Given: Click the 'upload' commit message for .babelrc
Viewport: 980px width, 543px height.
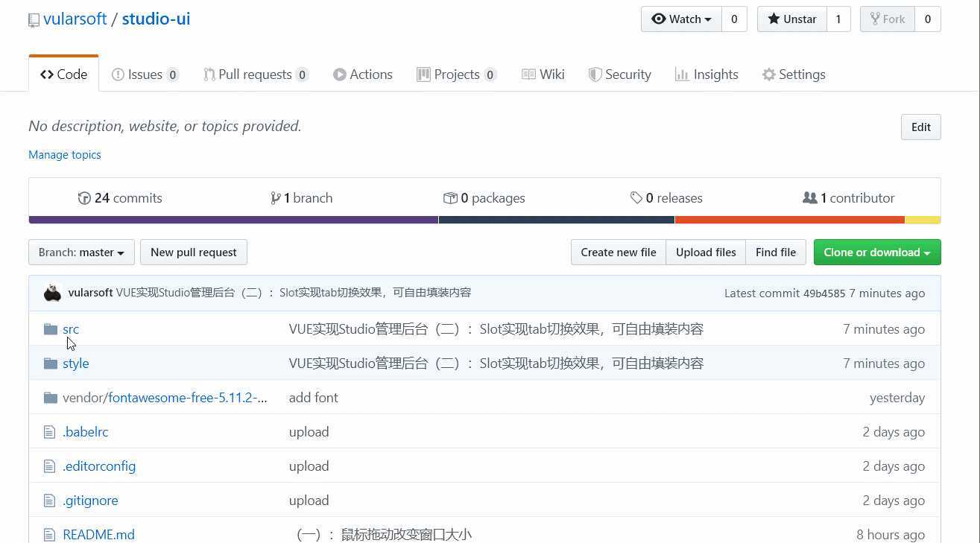Looking at the screenshot, I should coord(309,432).
